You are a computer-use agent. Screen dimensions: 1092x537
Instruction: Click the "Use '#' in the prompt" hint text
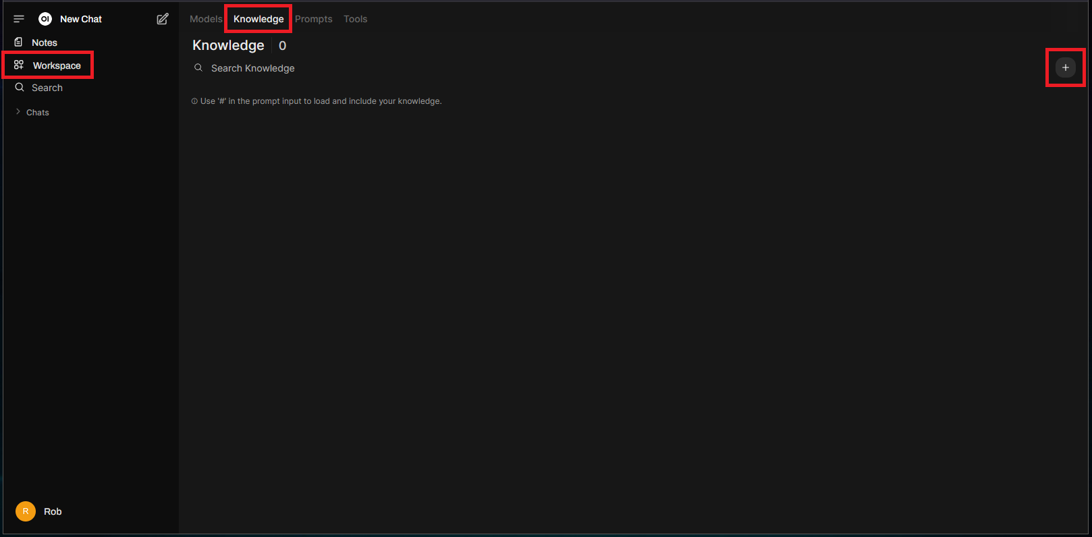point(321,101)
